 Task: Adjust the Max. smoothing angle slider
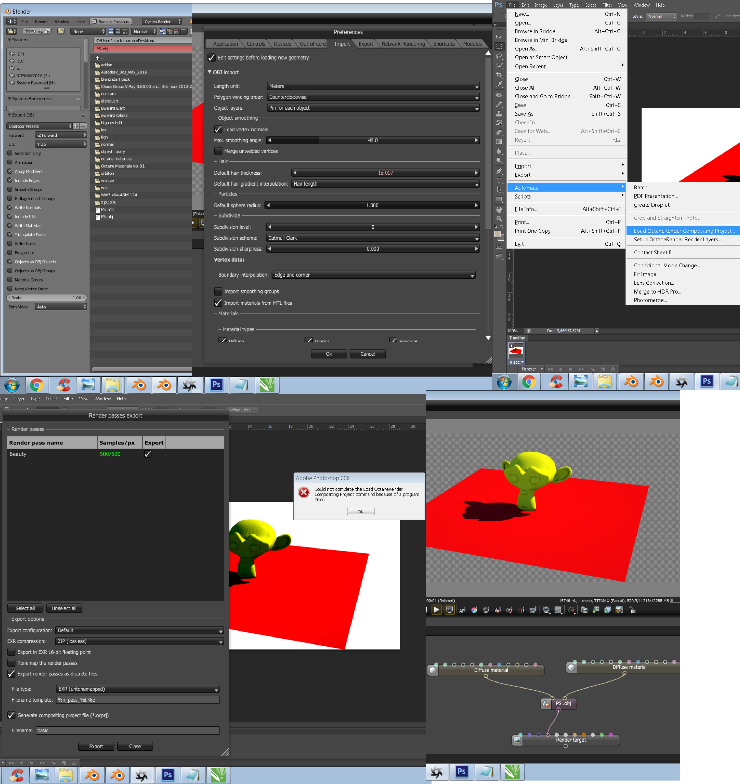coord(373,141)
